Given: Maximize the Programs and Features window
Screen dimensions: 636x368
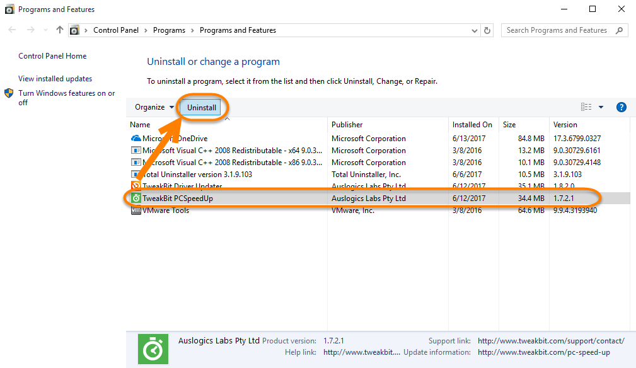Looking at the screenshot, I should (x=593, y=9).
